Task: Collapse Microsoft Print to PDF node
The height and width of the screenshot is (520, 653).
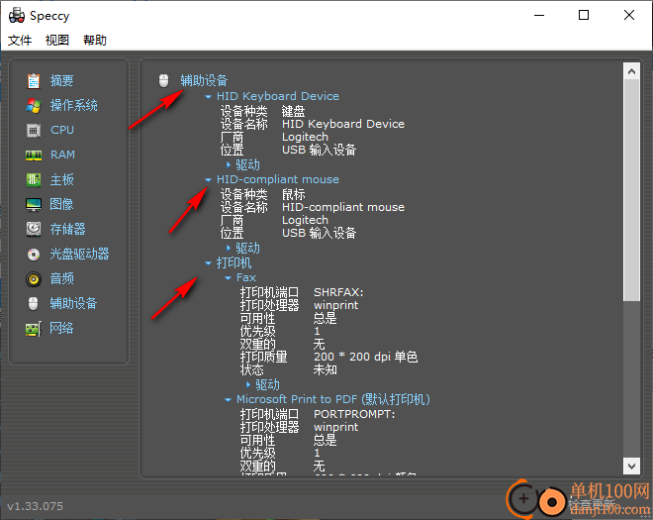Action: [x=228, y=399]
